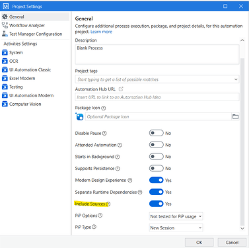
Task: Click the Package Icon info icon
Action: [104, 108]
